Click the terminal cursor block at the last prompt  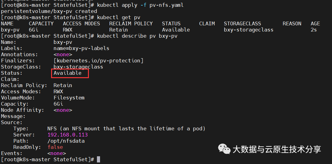pyautogui.click(x=98, y=159)
